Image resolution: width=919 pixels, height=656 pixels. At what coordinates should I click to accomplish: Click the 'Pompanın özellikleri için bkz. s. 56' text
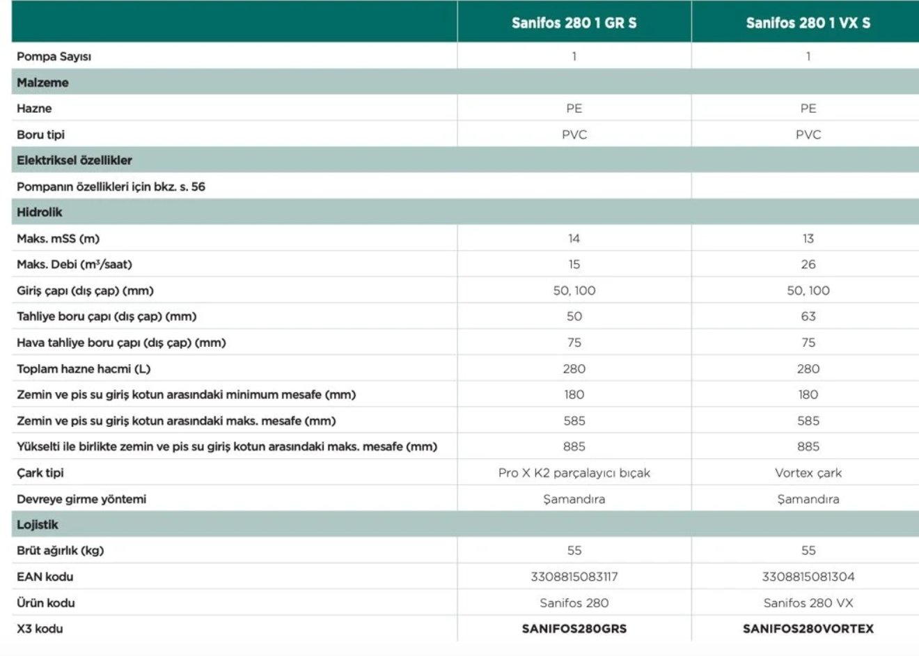pos(111,187)
